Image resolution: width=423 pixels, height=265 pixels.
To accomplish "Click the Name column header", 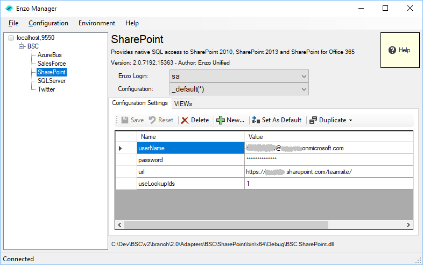I will pos(191,137).
